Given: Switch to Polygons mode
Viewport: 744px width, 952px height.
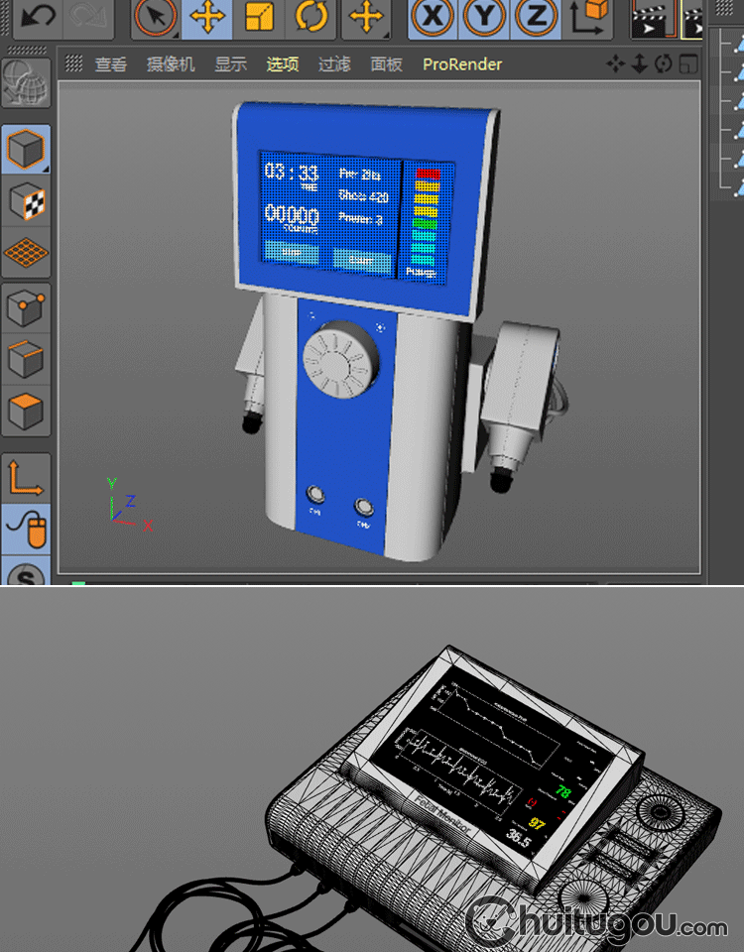Looking at the screenshot, I should 26,411.
